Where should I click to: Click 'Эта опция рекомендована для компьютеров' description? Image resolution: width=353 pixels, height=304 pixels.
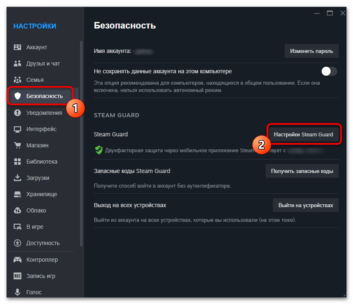207,87
